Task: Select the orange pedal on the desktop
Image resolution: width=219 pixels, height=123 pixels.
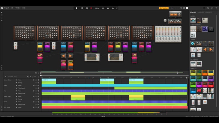Action: tap(71, 65)
